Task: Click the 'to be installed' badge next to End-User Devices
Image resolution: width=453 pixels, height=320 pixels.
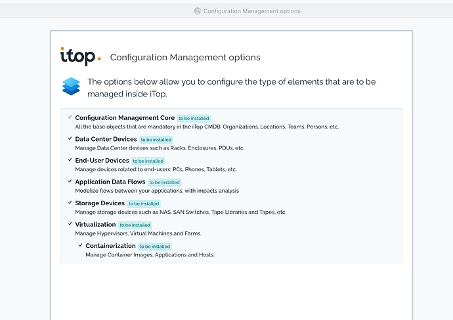Action: [148, 161]
